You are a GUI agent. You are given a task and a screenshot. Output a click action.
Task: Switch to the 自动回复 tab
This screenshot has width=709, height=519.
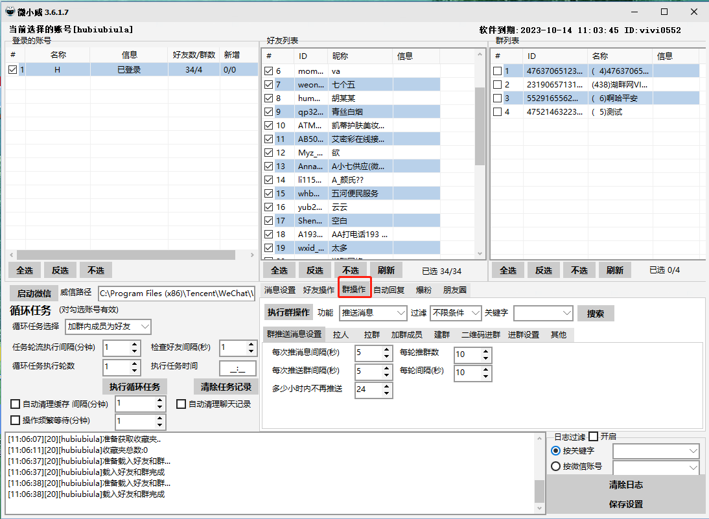click(x=389, y=290)
